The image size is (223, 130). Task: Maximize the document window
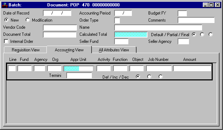pos(211,5)
